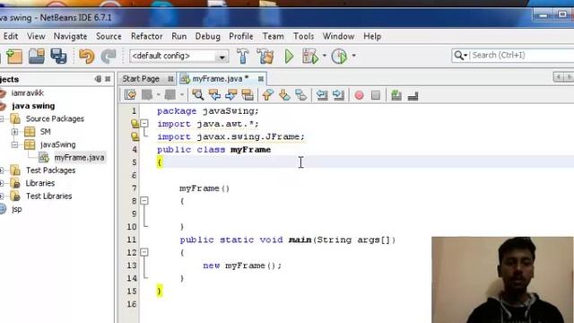This screenshot has width=574, height=323.
Task: Select myFrame.java in the project tree
Action: pyautogui.click(x=79, y=158)
